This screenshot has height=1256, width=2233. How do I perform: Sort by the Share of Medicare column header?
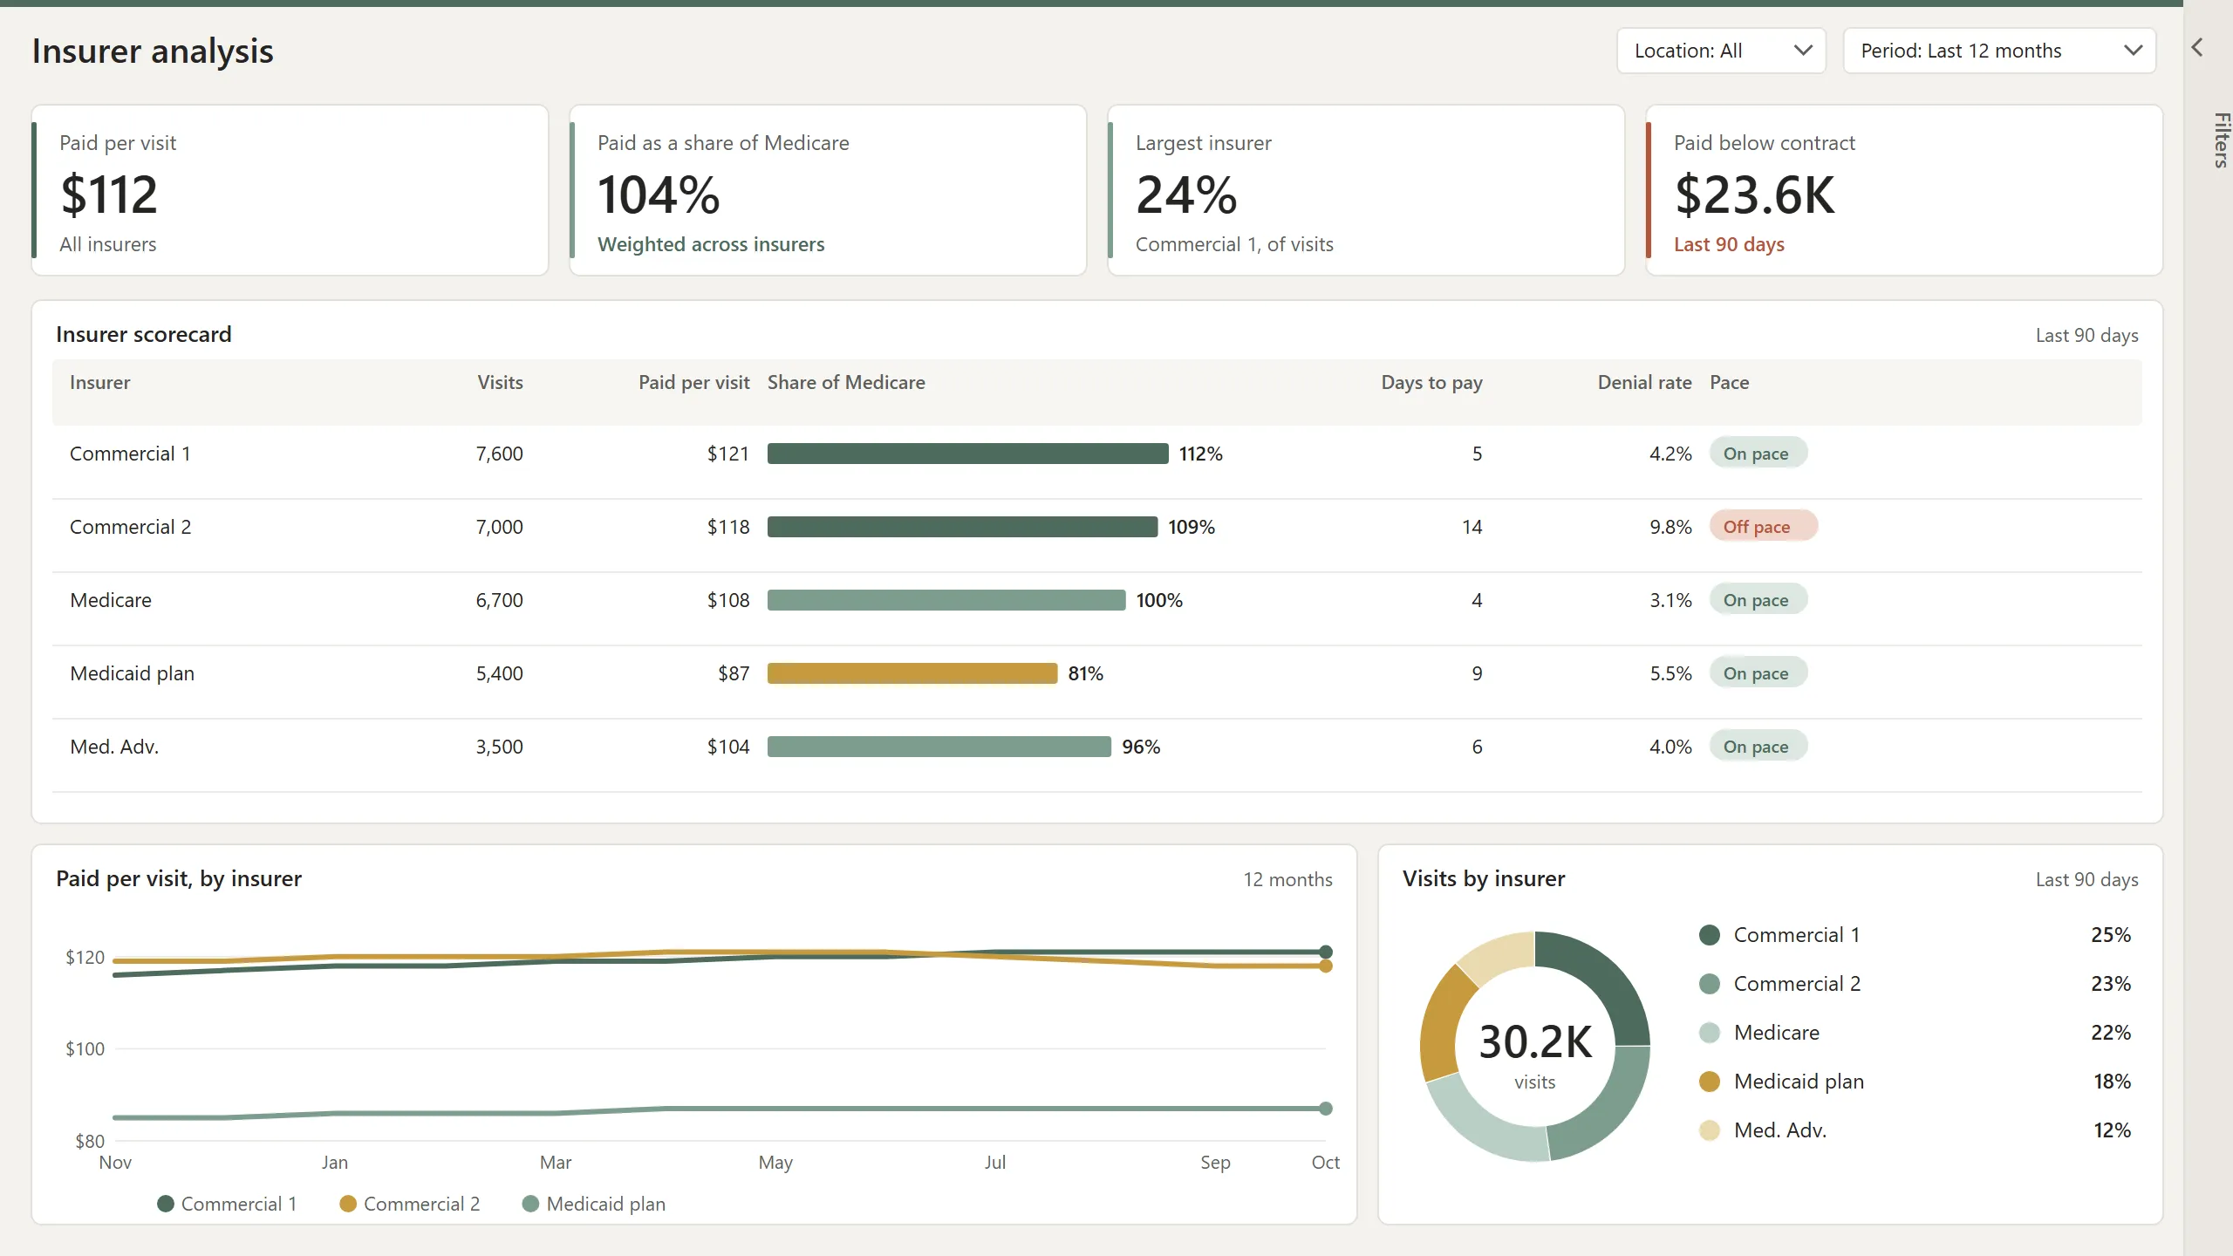846,382
